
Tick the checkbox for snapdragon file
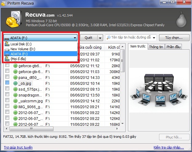(7, 94)
